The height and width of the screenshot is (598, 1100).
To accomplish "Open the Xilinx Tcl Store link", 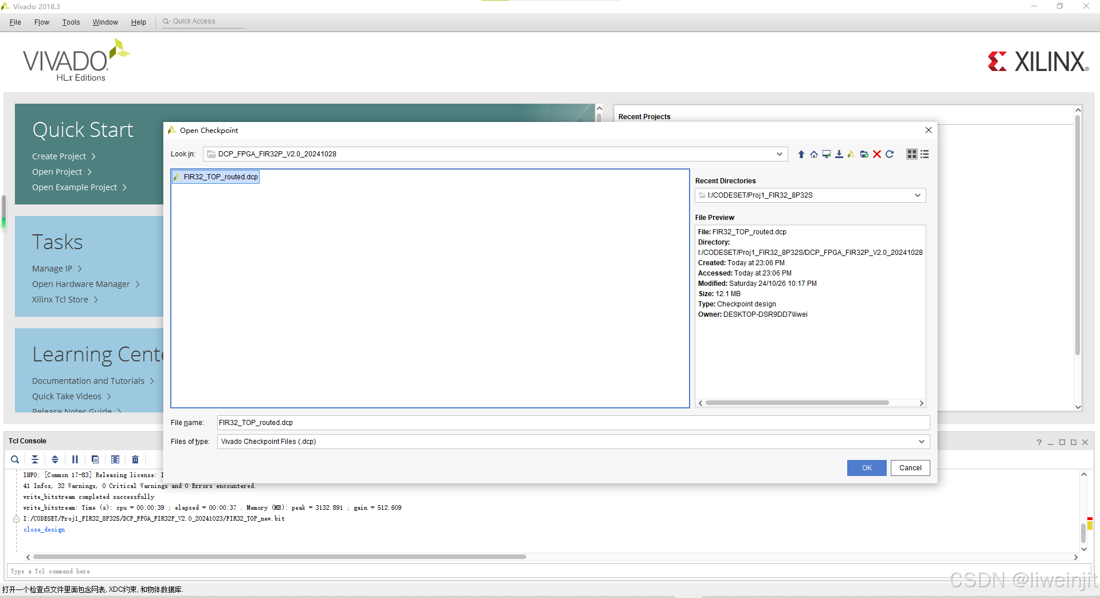I will point(65,300).
